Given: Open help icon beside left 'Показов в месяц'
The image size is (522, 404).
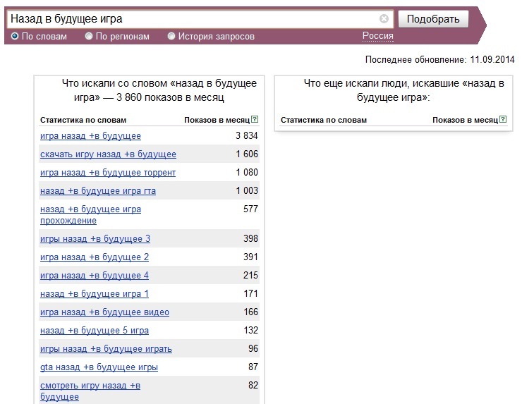Looking at the screenshot, I should point(255,119).
